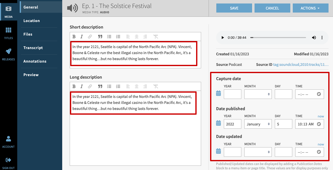333x170 pixels.
Task: Open the Annotations tab
Action: coord(35,61)
